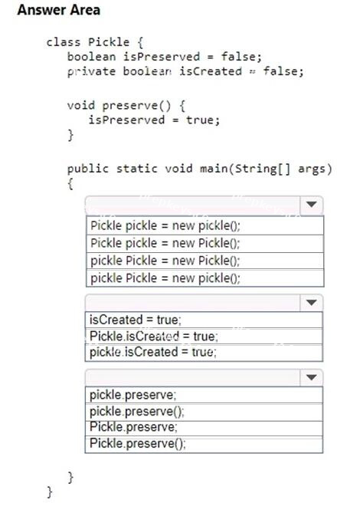Image resolution: width=337 pixels, height=506 pixels.
Task: Choose 'Pickle.preserve;' capitalized without parentheses
Action: [204, 428]
